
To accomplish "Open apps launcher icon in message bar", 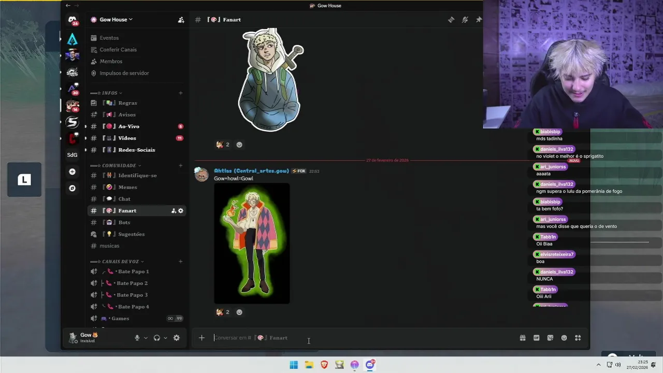I will pos(578,338).
